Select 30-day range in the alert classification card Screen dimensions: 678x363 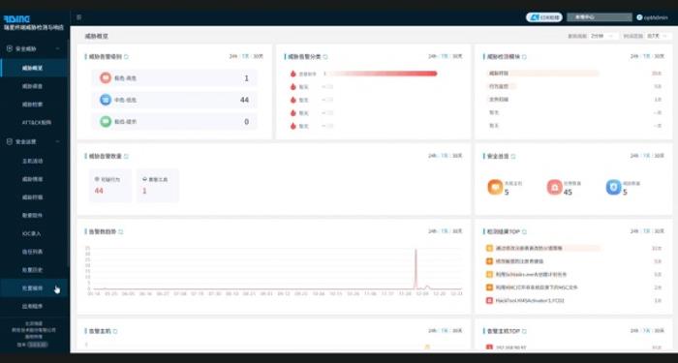[457, 56]
